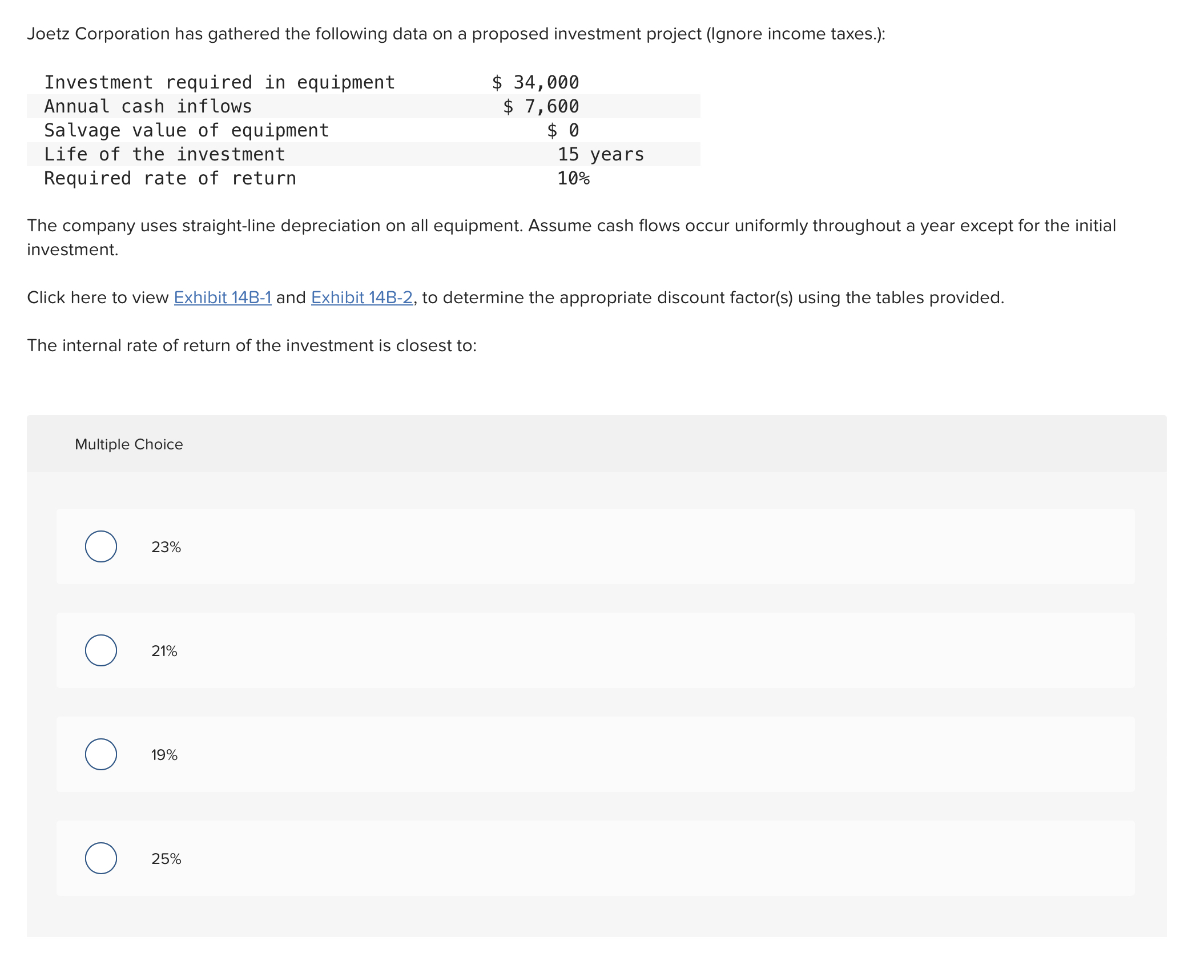Click the 25% answer label text

coord(166,859)
